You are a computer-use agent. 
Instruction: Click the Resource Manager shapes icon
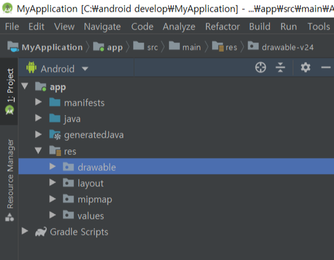pos(10,217)
